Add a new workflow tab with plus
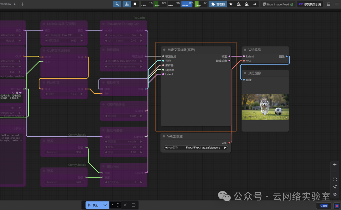This screenshot has width=341, height=210. pos(22,4)
